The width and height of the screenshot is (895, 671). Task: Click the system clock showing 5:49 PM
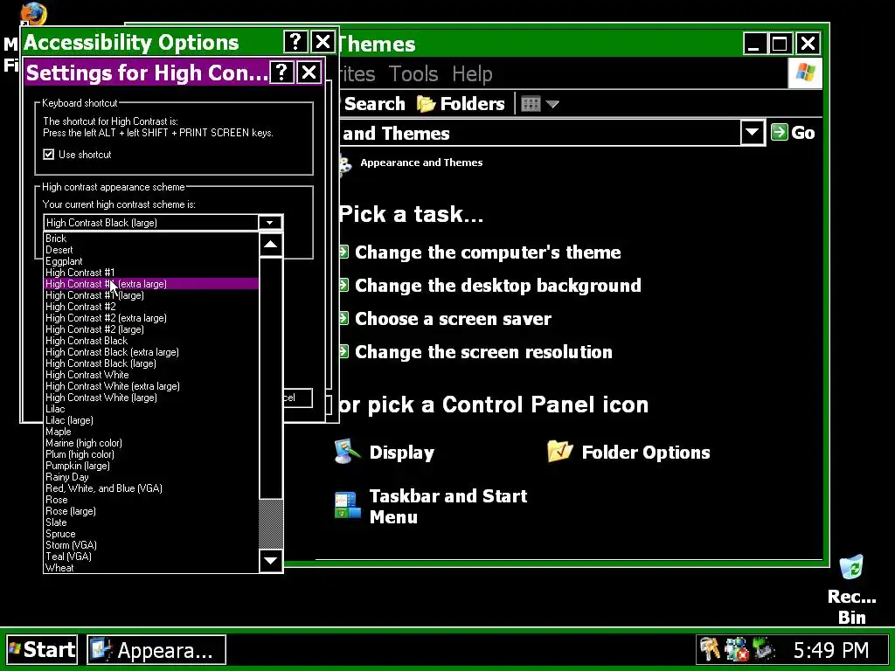tap(831, 650)
